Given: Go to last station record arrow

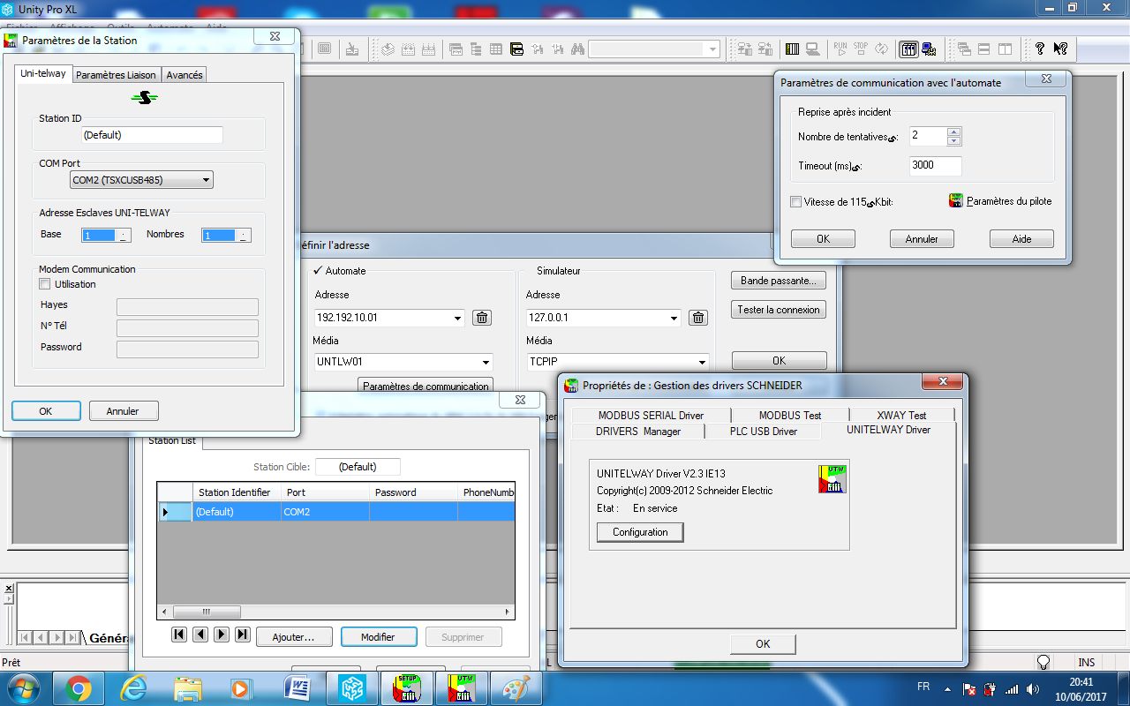Looking at the screenshot, I should pos(243,635).
